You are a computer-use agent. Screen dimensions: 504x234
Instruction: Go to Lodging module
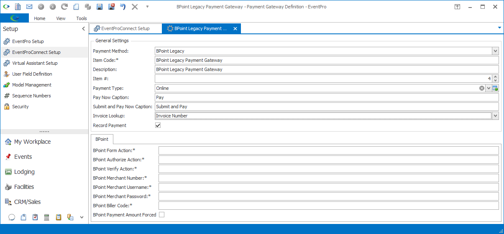[44, 172]
